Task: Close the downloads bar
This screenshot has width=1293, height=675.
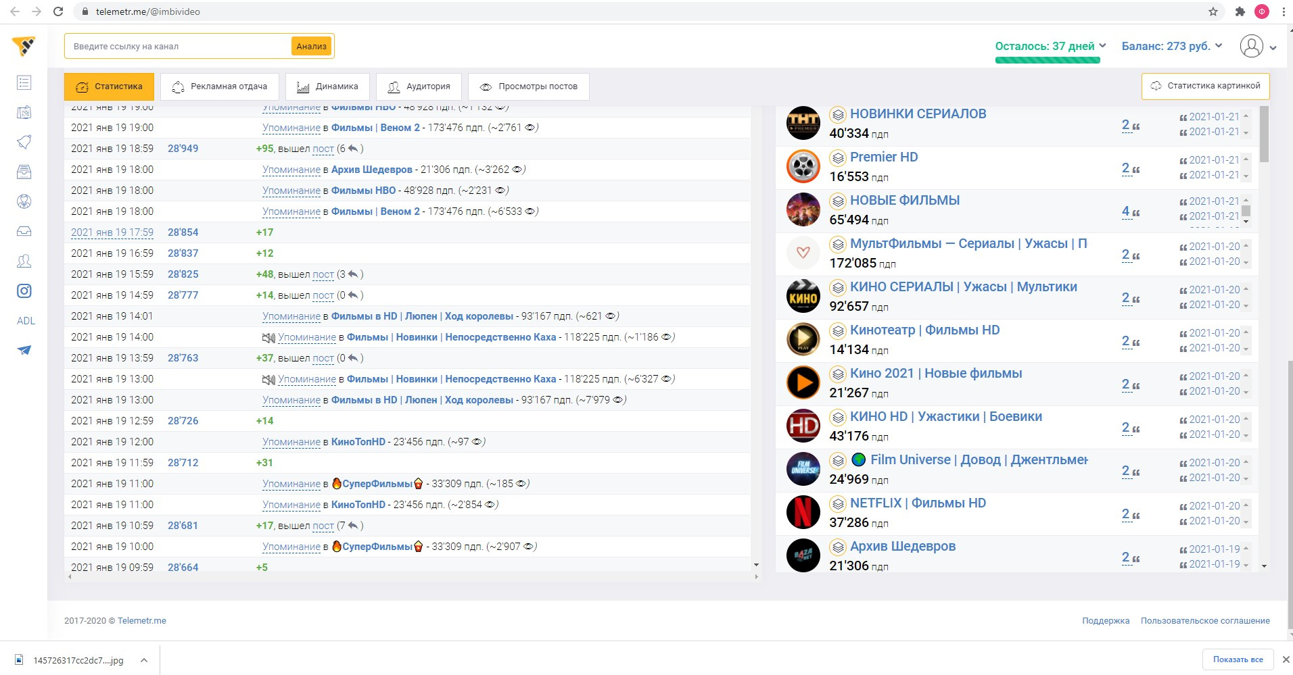Action: [1286, 659]
